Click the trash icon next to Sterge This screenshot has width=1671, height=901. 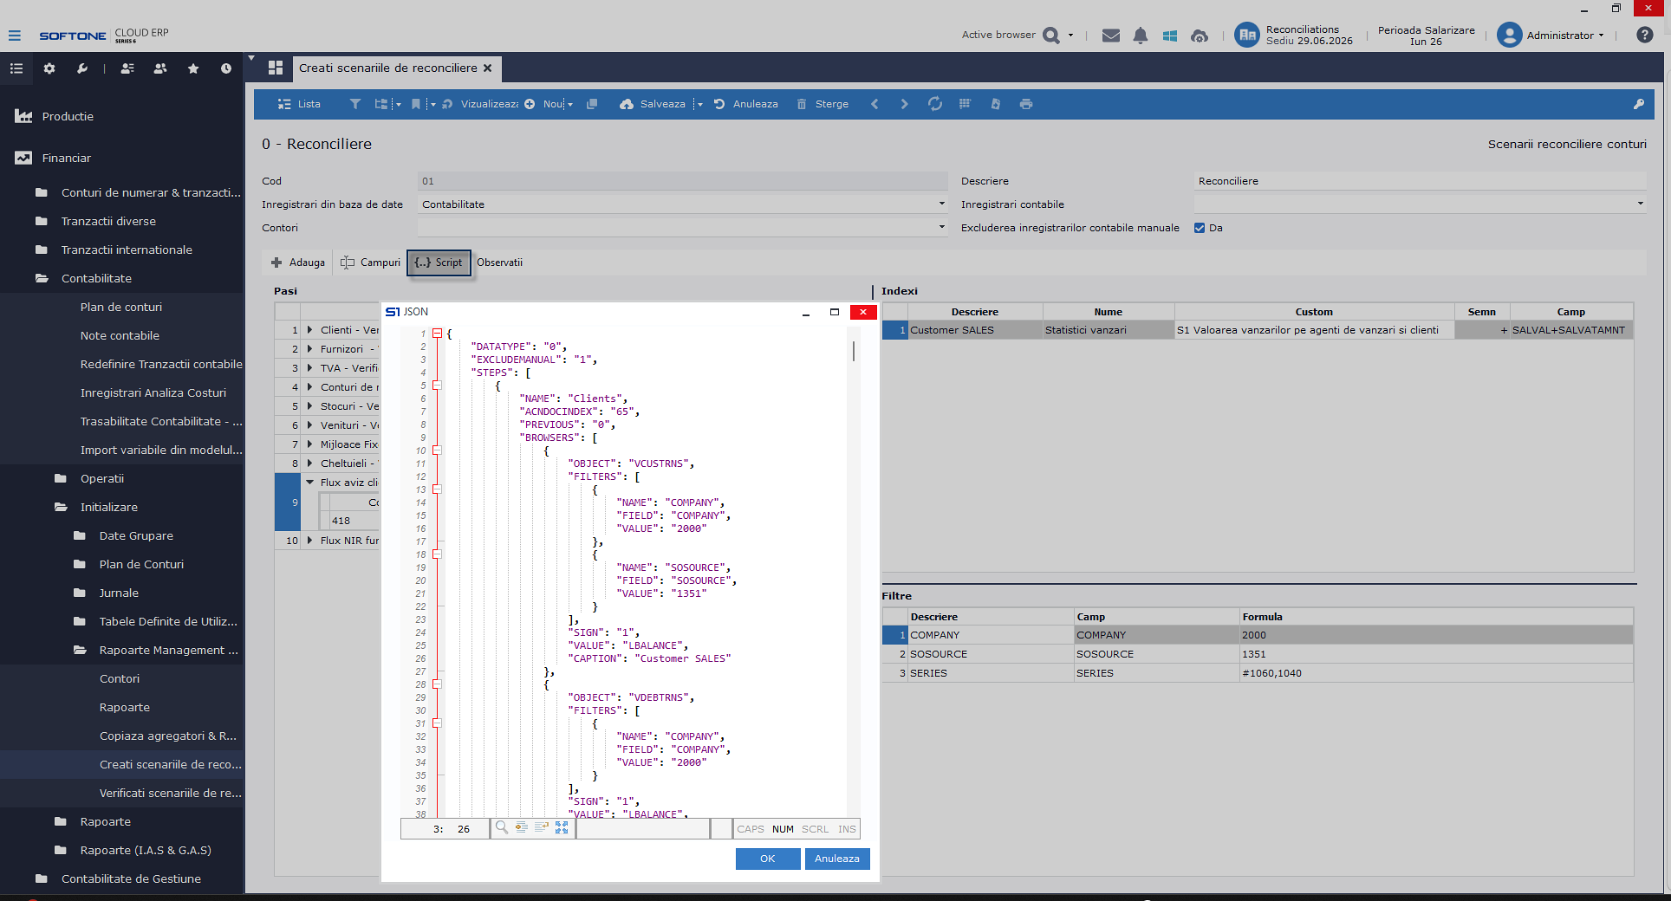pos(802,104)
